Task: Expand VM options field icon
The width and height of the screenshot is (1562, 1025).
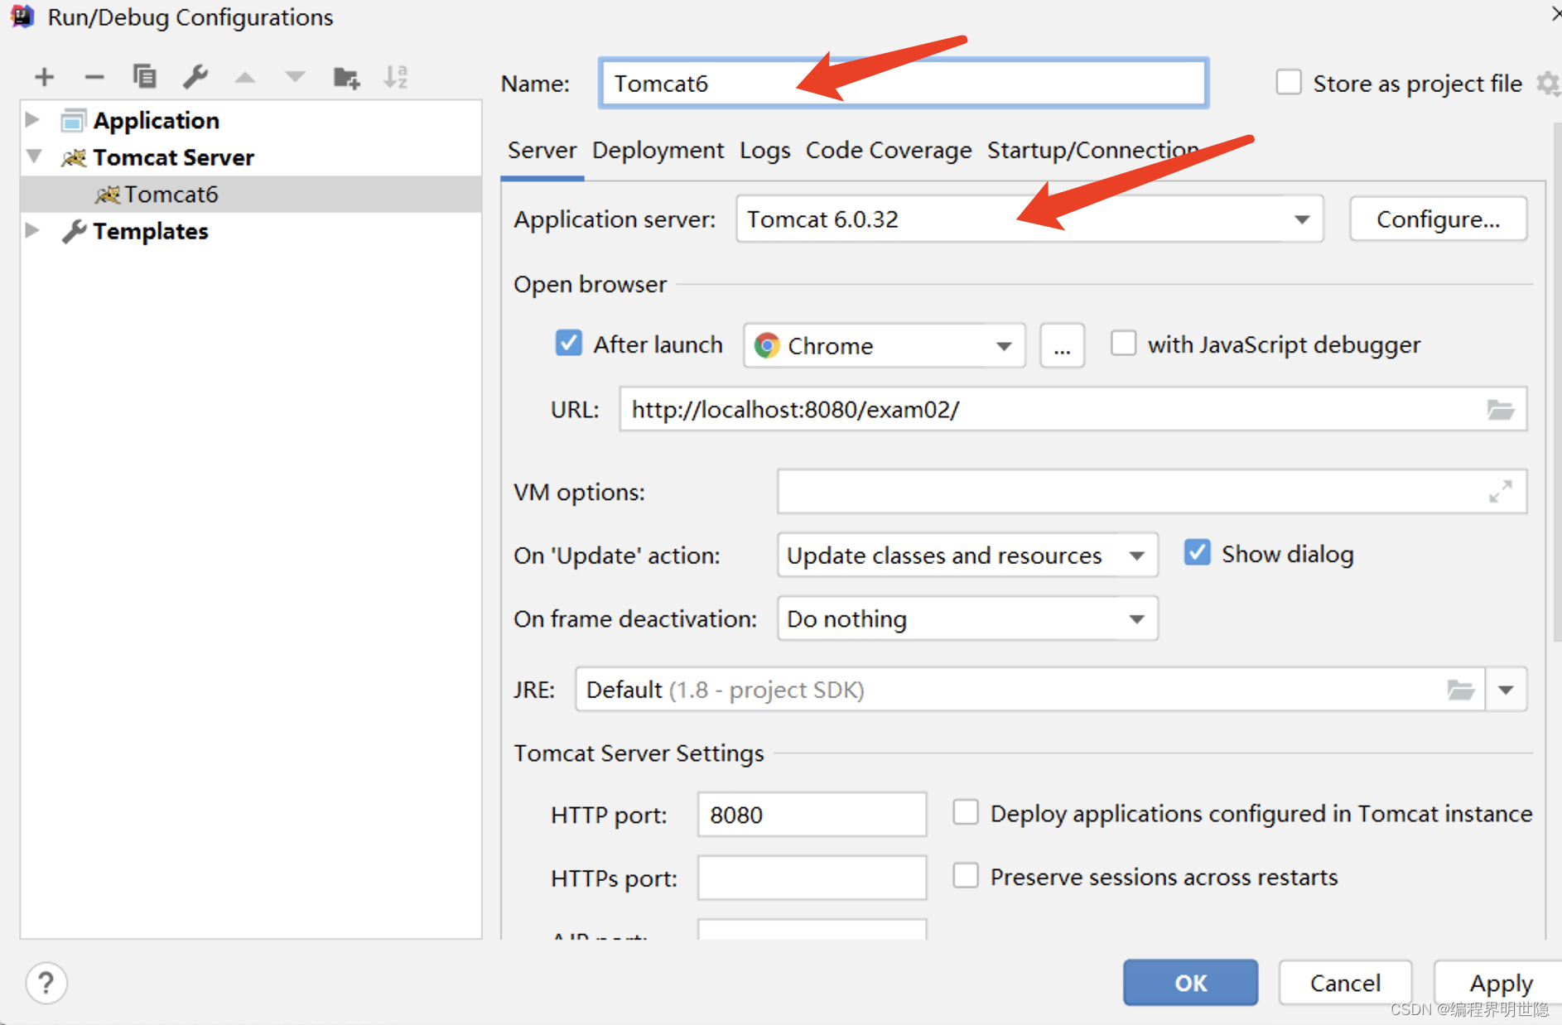Action: click(x=1500, y=491)
